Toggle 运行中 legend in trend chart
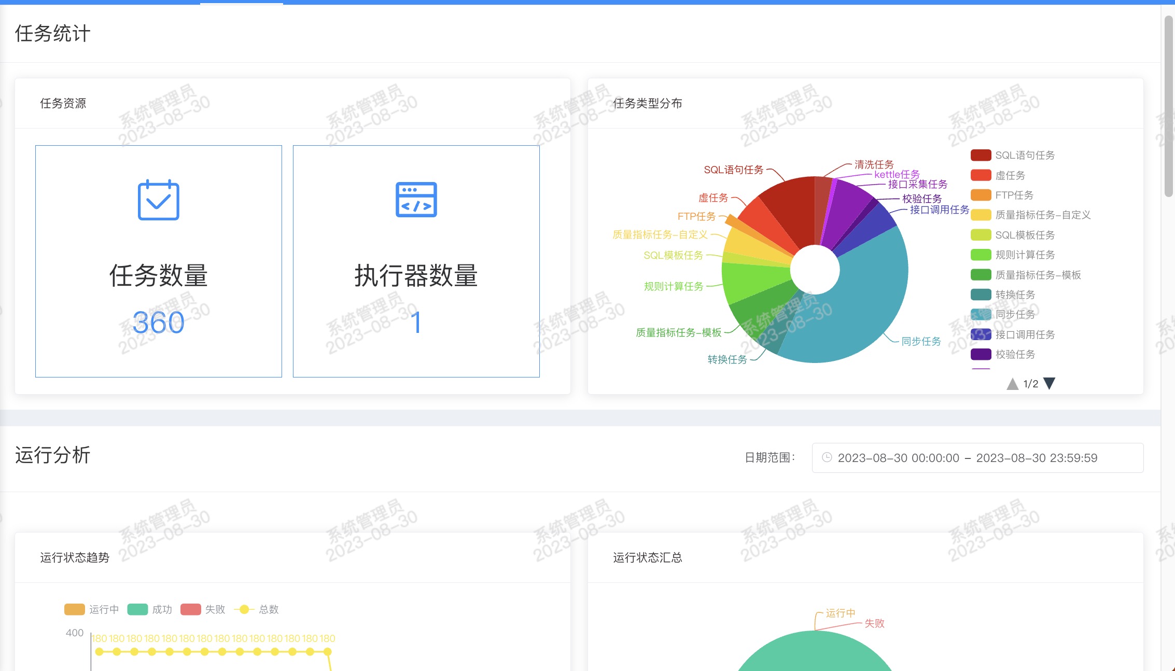 pyautogui.click(x=92, y=609)
